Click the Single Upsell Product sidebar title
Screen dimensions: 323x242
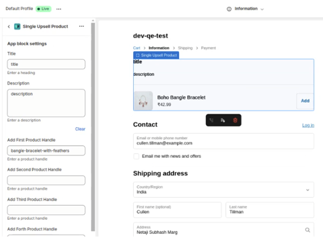click(45, 26)
